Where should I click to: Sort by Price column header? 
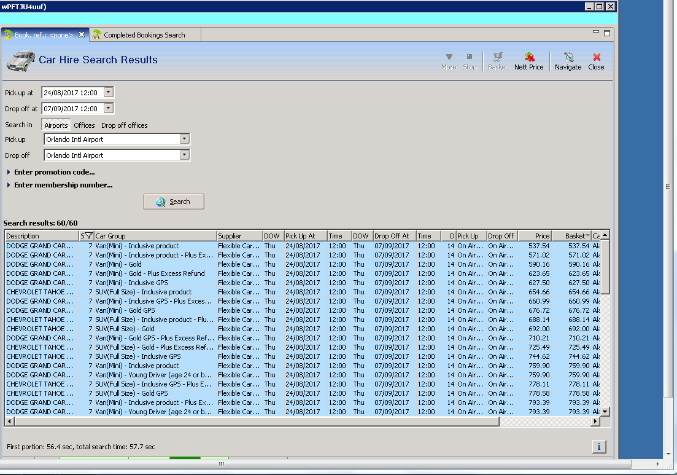click(x=534, y=235)
